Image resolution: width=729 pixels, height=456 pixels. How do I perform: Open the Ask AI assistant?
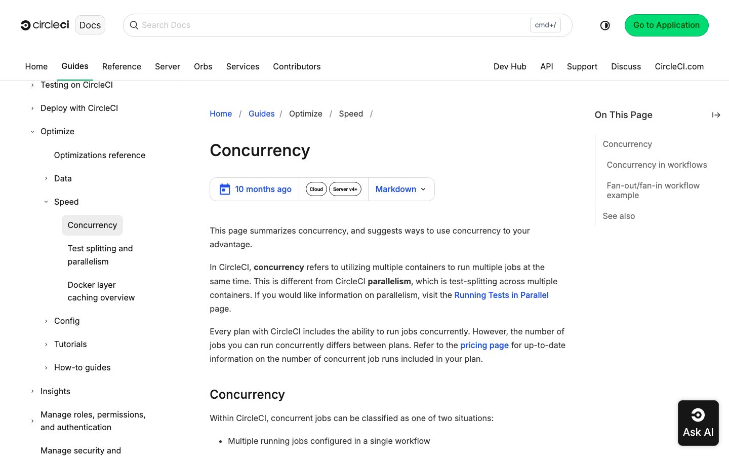tap(698, 423)
